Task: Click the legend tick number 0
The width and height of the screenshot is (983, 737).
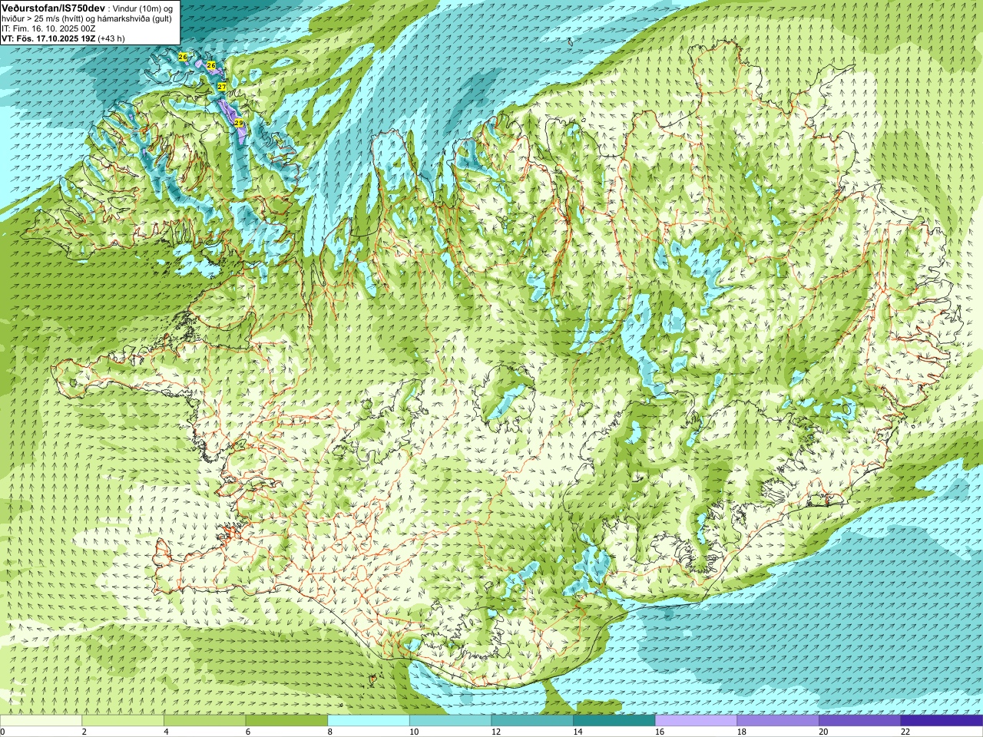Action: click(2, 732)
